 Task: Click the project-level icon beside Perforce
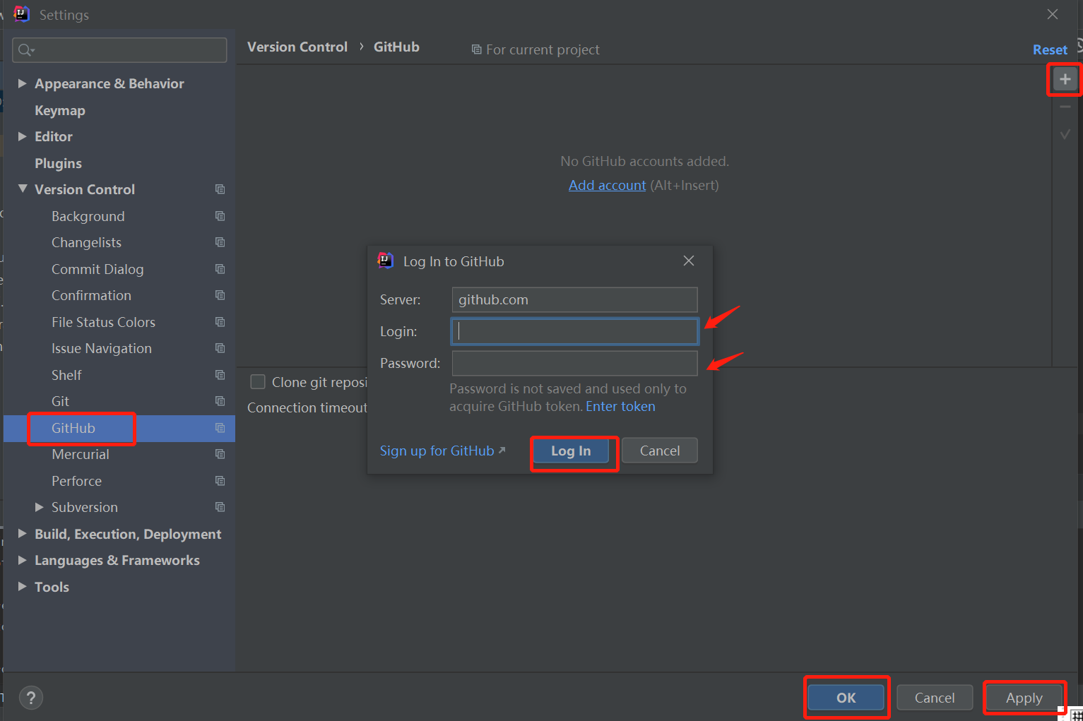pos(220,481)
